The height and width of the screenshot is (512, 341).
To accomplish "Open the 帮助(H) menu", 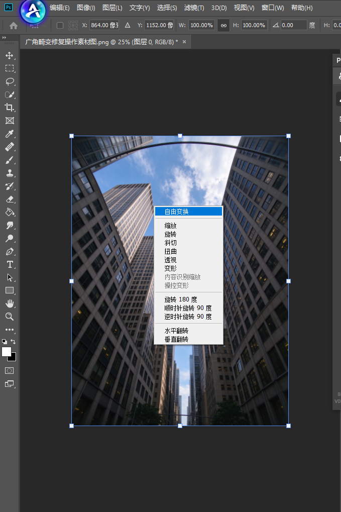I will (x=302, y=8).
